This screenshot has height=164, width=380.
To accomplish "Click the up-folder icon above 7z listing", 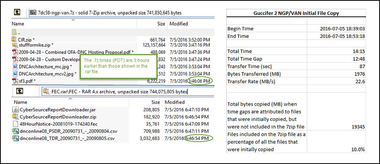I will coord(17,13).
